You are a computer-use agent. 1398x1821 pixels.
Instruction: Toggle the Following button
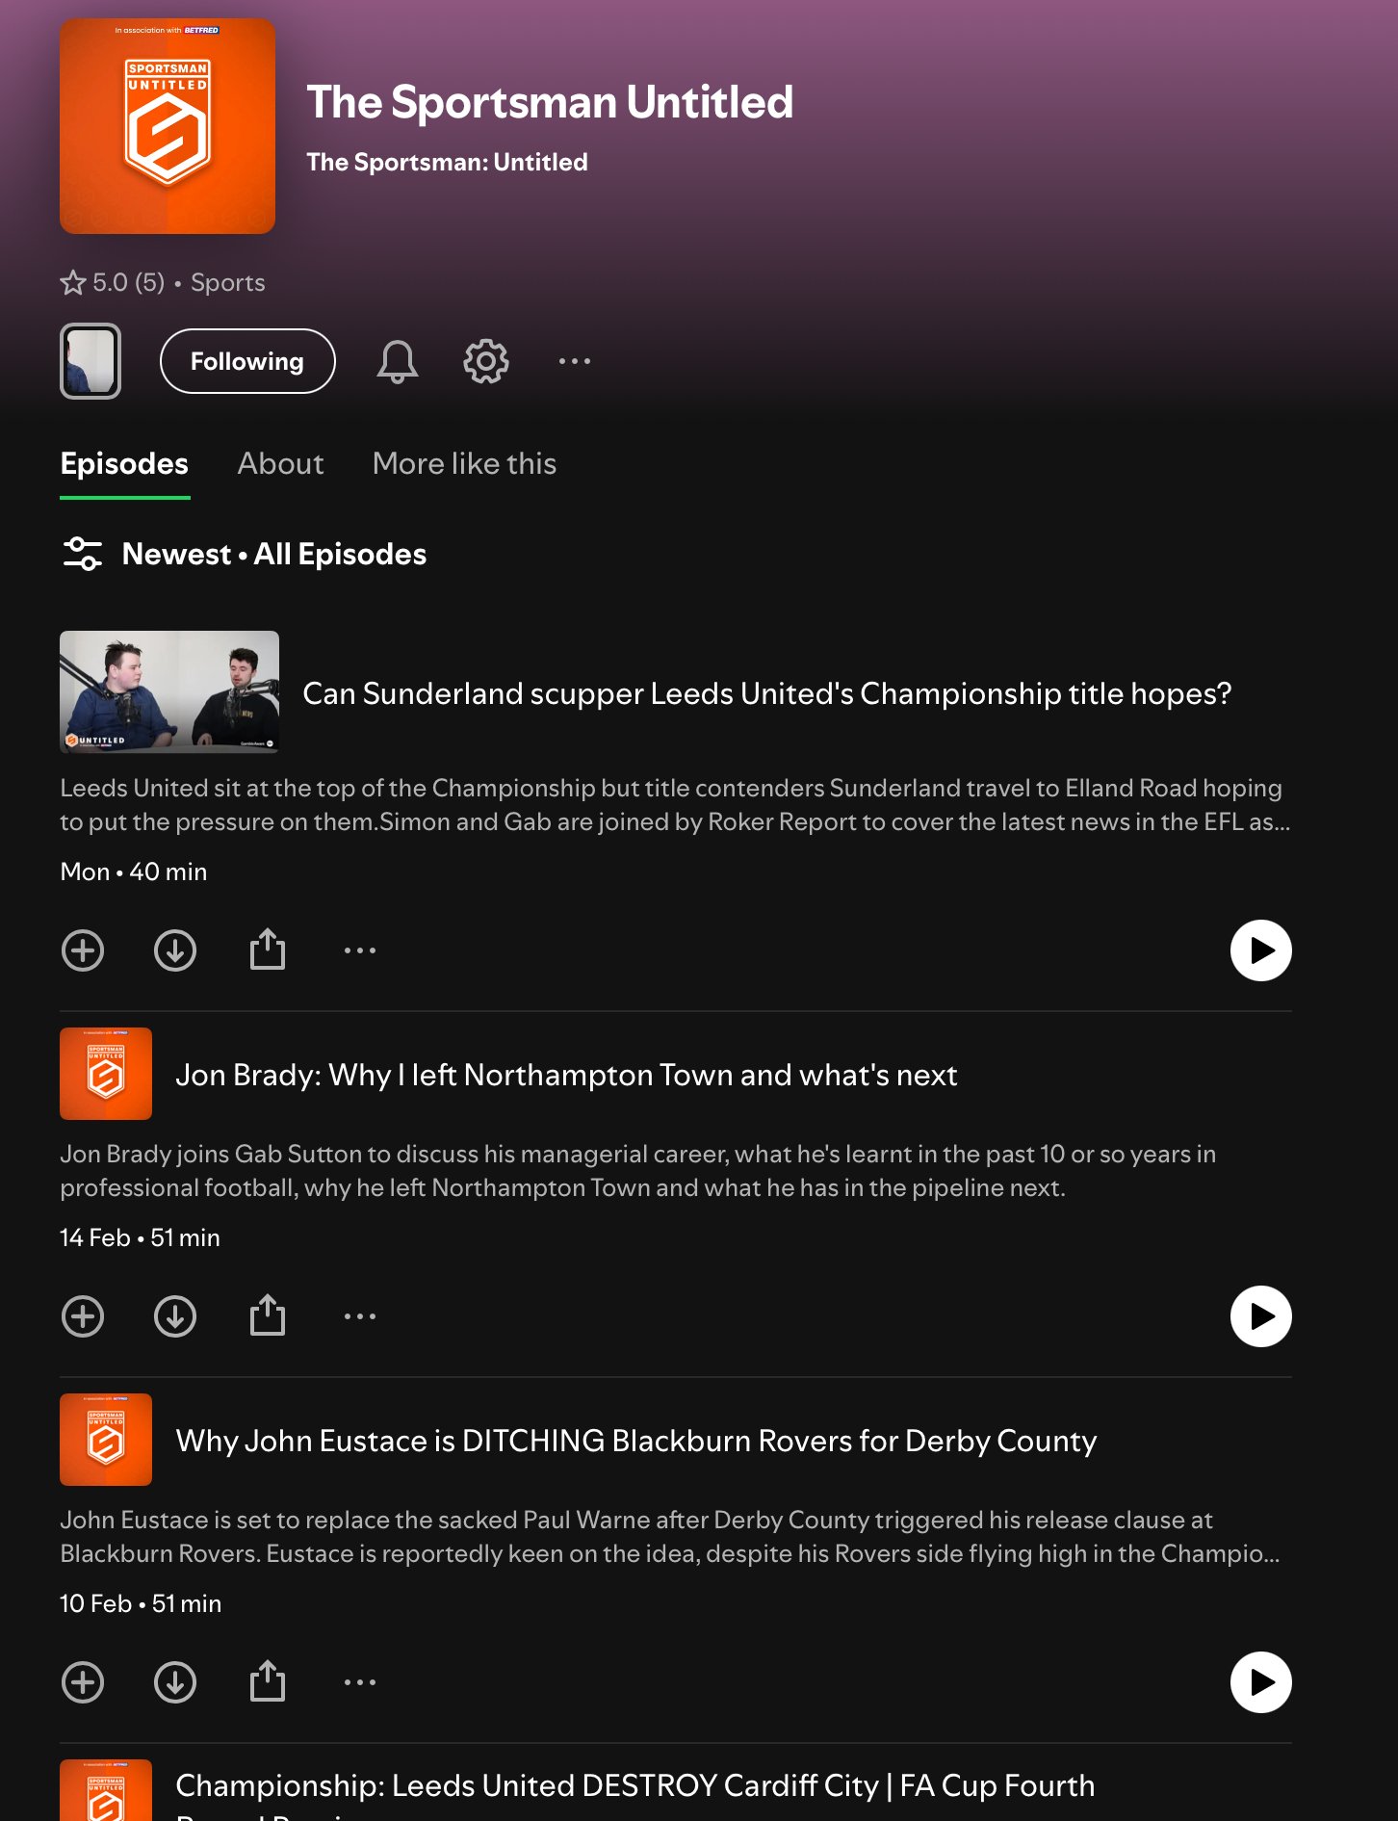click(x=247, y=361)
